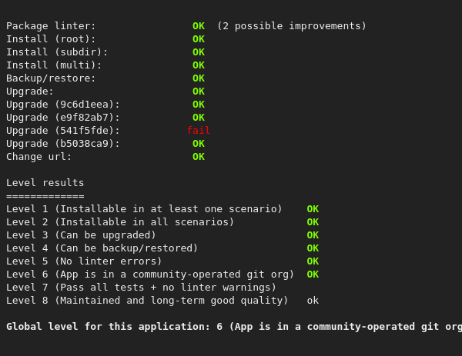Viewport: 462px width, 356px height.
Task: Click the red fail status text
Action: pyautogui.click(x=199, y=131)
